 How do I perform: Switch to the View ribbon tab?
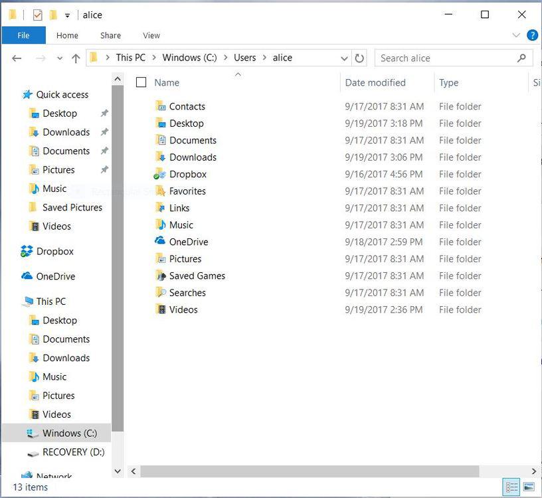pyautogui.click(x=151, y=35)
